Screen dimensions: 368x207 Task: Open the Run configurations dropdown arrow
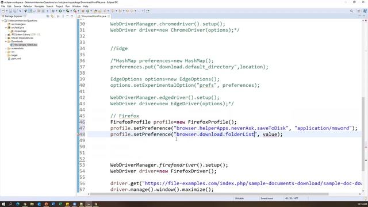click(x=64, y=11)
